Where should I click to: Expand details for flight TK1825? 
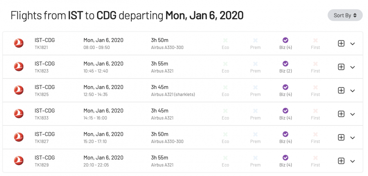352,91
